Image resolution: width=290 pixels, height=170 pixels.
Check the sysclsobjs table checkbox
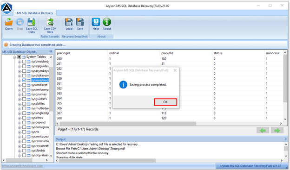click(x=24, y=151)
